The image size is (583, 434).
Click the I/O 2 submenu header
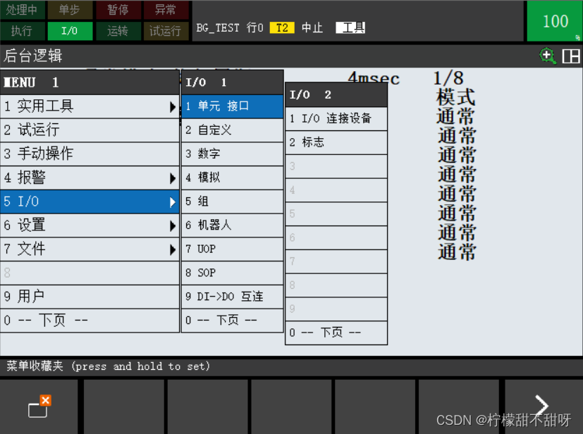[x=336, y=94]
